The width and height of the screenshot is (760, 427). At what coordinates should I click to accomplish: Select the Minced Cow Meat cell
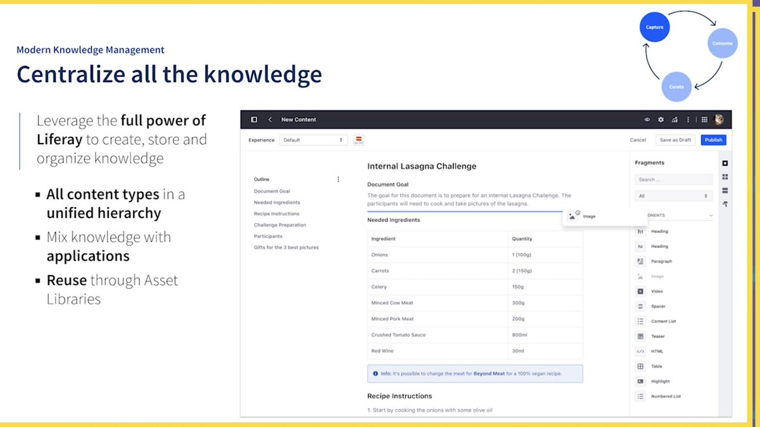point(438,303)
